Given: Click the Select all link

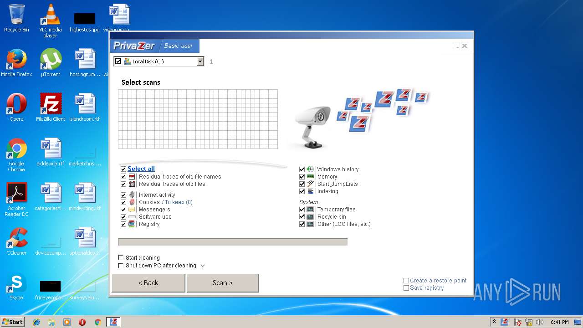Looking at the screenshot, I should (x=141, y=169).
